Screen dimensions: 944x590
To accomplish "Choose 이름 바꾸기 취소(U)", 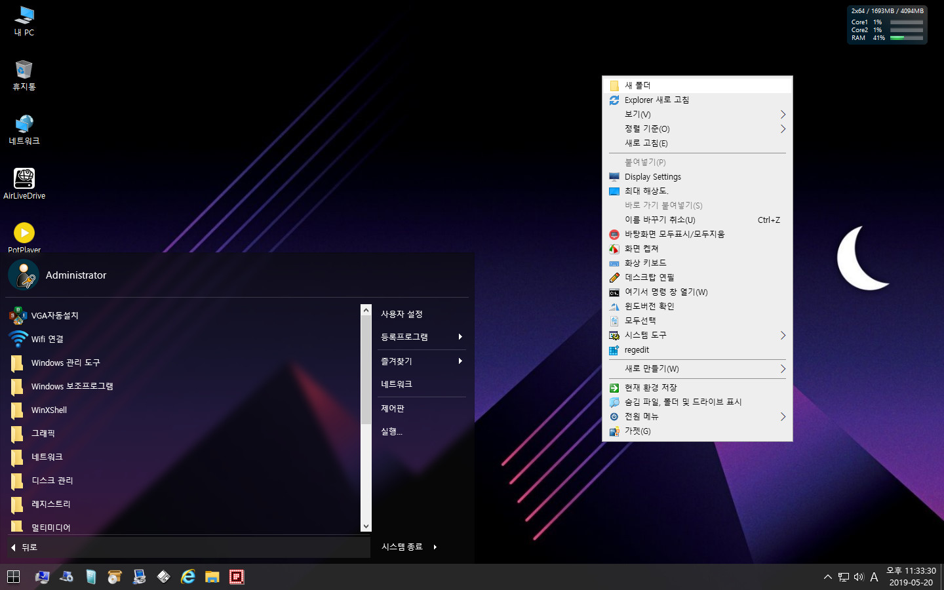I will point(698,220).
